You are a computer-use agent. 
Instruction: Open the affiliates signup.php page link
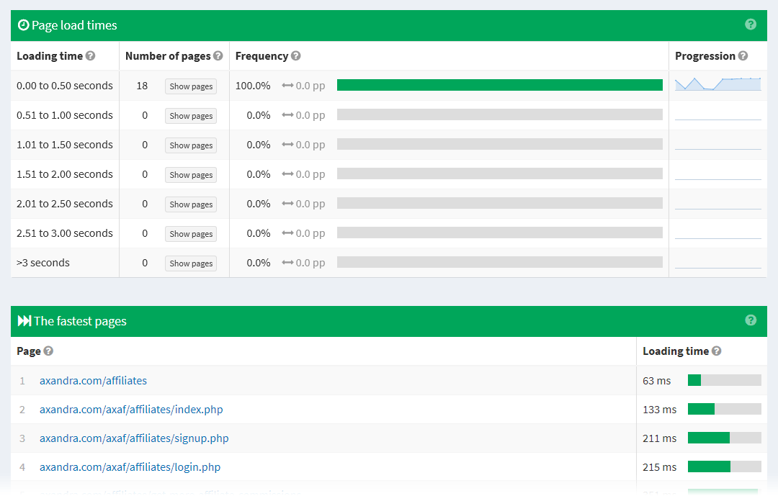tap(134, 438)
